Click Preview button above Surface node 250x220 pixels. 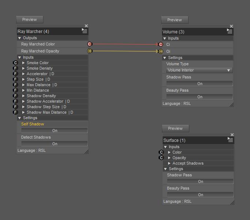pos(175,128)
